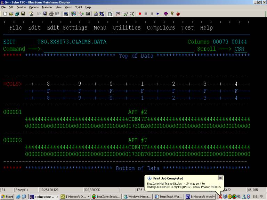Click the yellow question mark help icon
Image resolution: width=267 pixels, height=200 pixels.
coord(172,14)
